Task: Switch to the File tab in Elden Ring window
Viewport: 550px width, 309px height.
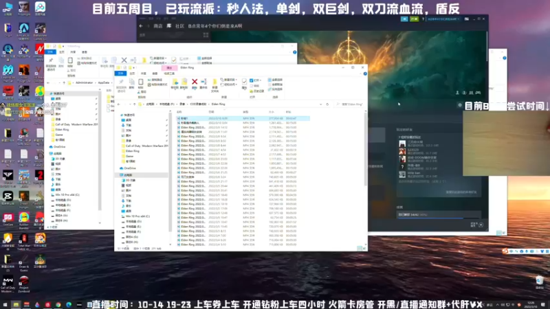Action: pyautogui.click(x=121, y=73)
